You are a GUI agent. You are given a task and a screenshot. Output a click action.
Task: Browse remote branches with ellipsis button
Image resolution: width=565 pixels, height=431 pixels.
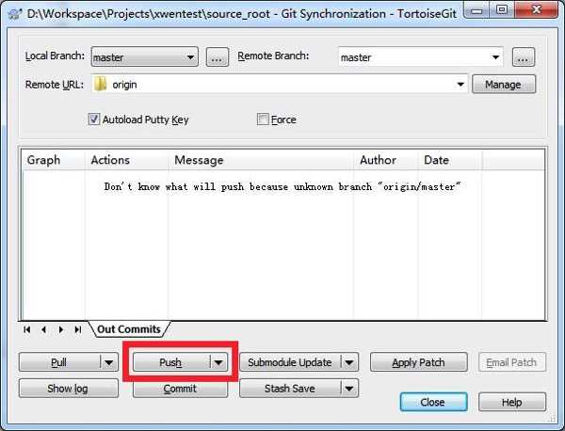coord(524,57)
